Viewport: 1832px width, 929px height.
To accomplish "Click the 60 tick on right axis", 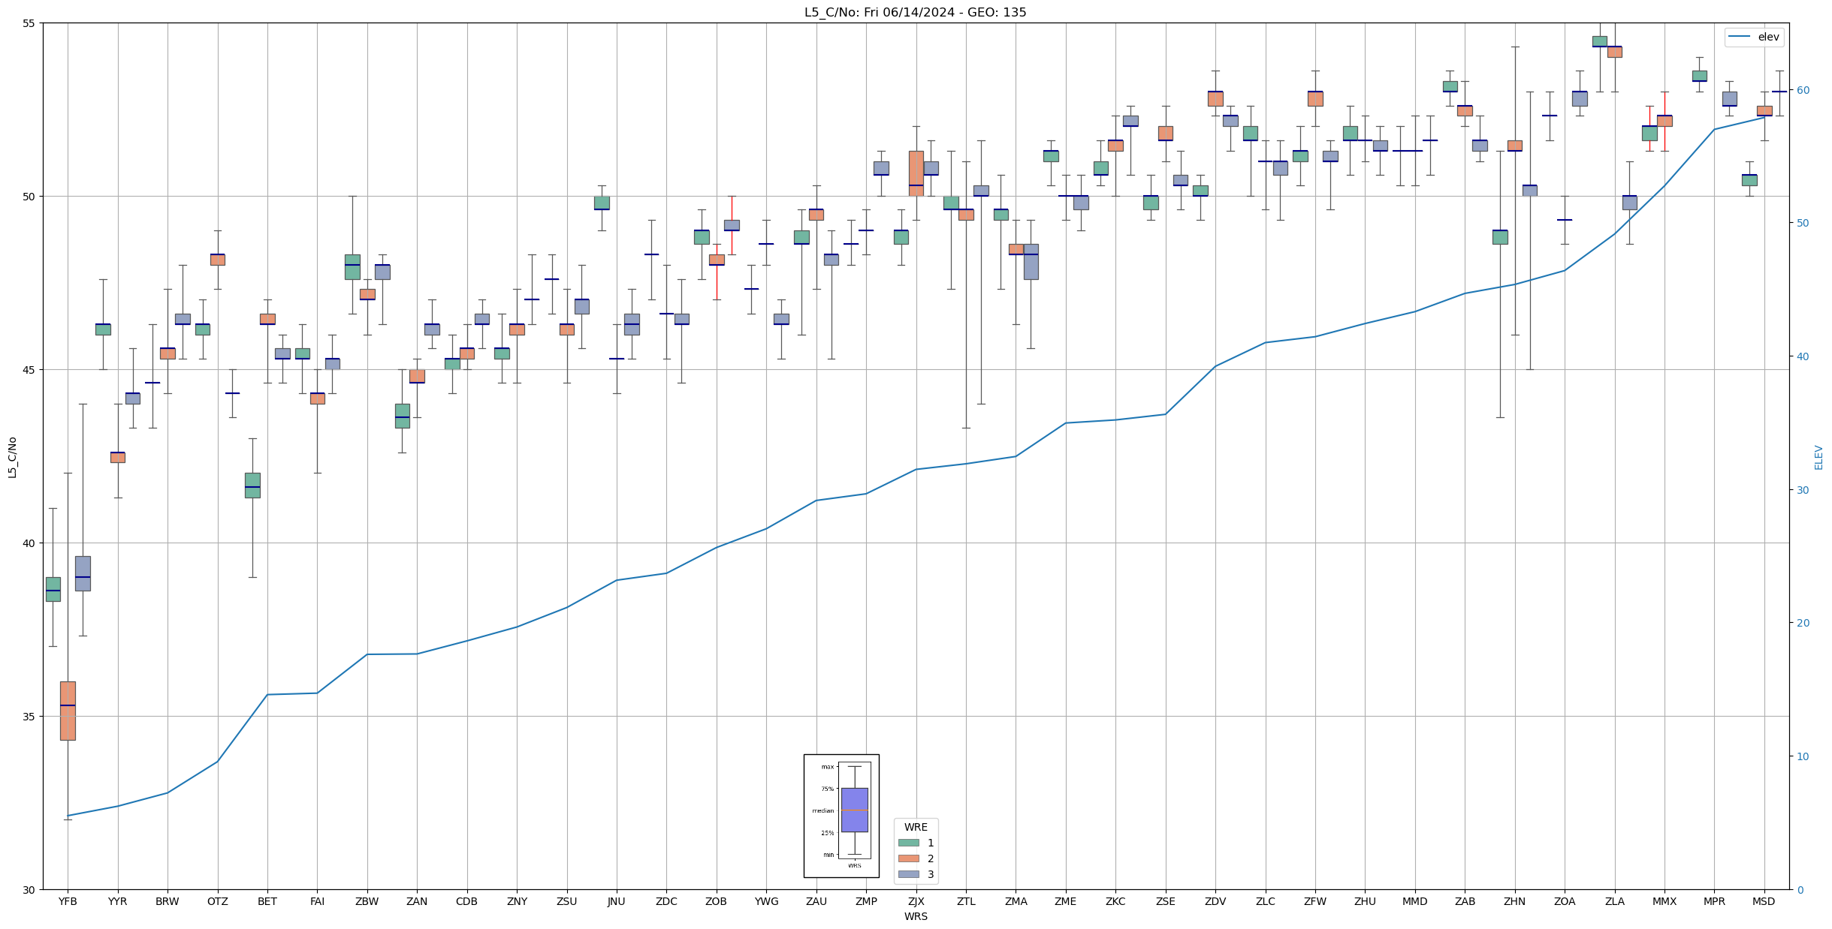I will pos(1803,90).
